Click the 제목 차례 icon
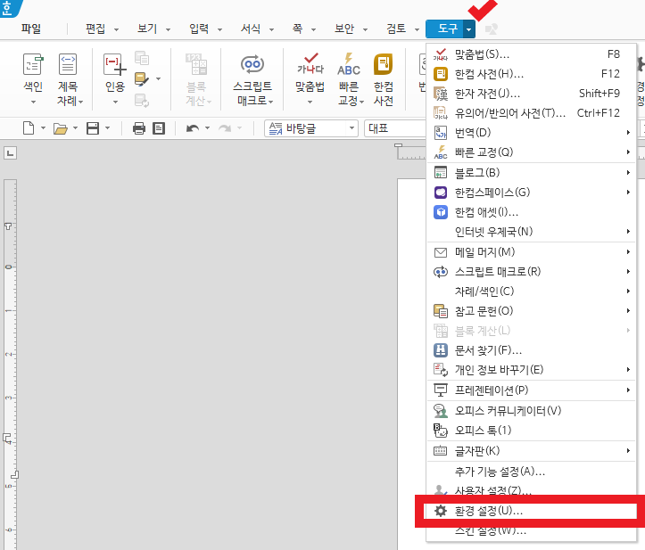Screen dimensions: 645x550 tap(68, 64)
